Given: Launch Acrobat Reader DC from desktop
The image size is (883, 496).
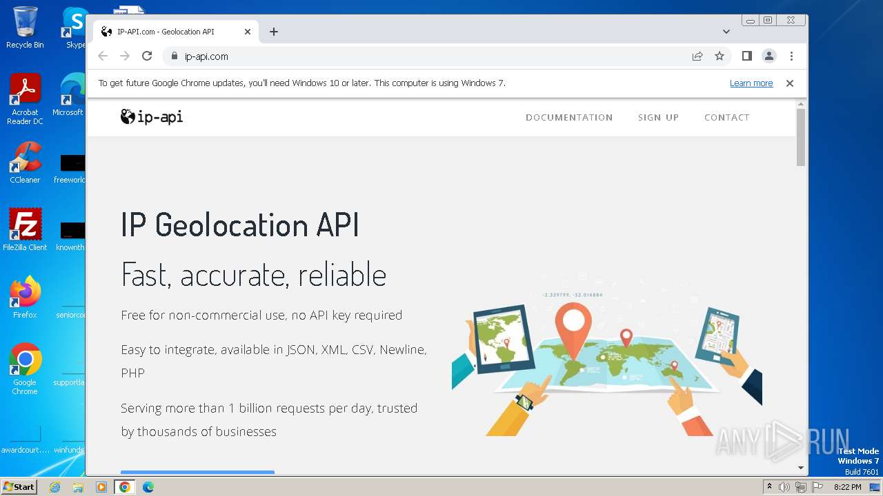Looking at the screenshot, I should 25,99.
